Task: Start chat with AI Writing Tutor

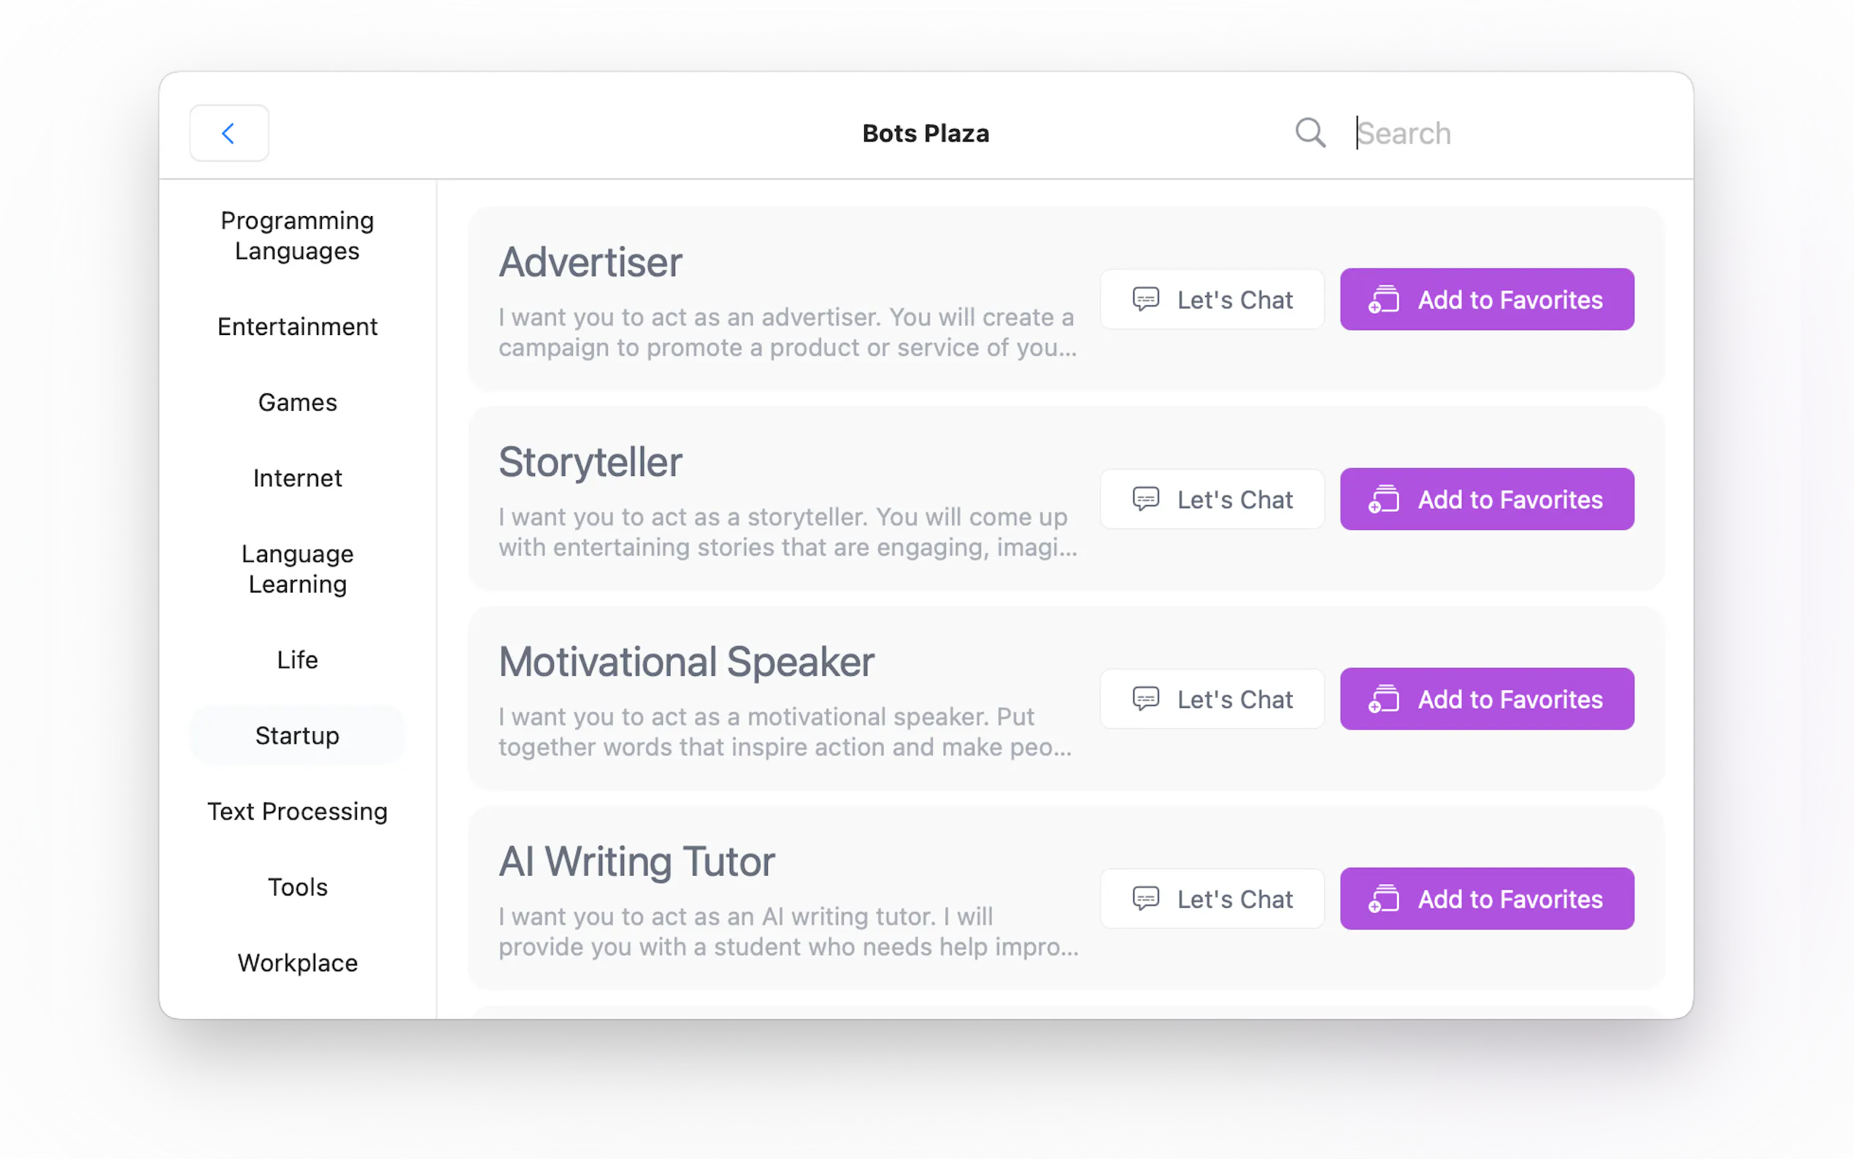Action: click(1212, 899)
